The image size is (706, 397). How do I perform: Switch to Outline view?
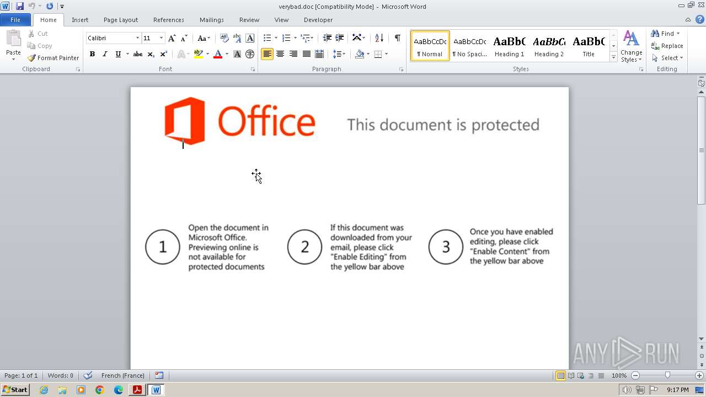point(591,375)
